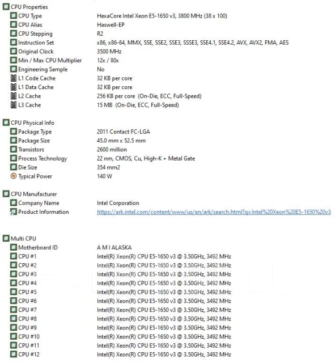Select the CPU #2 row label

pyautogui.click(x=27, y=265)
